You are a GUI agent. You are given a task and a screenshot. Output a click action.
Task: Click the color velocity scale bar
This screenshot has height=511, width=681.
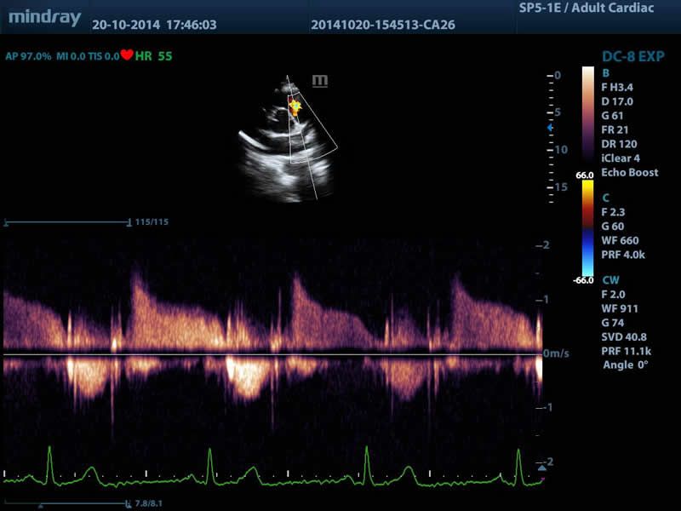(587, 228)
